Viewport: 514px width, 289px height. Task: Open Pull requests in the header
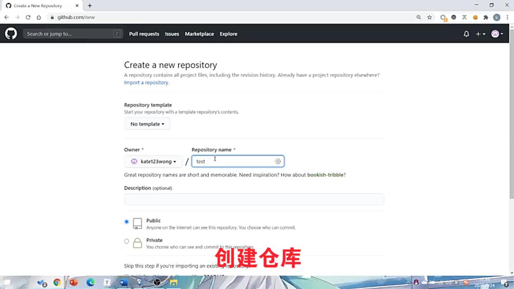click(x=144, y=34)
